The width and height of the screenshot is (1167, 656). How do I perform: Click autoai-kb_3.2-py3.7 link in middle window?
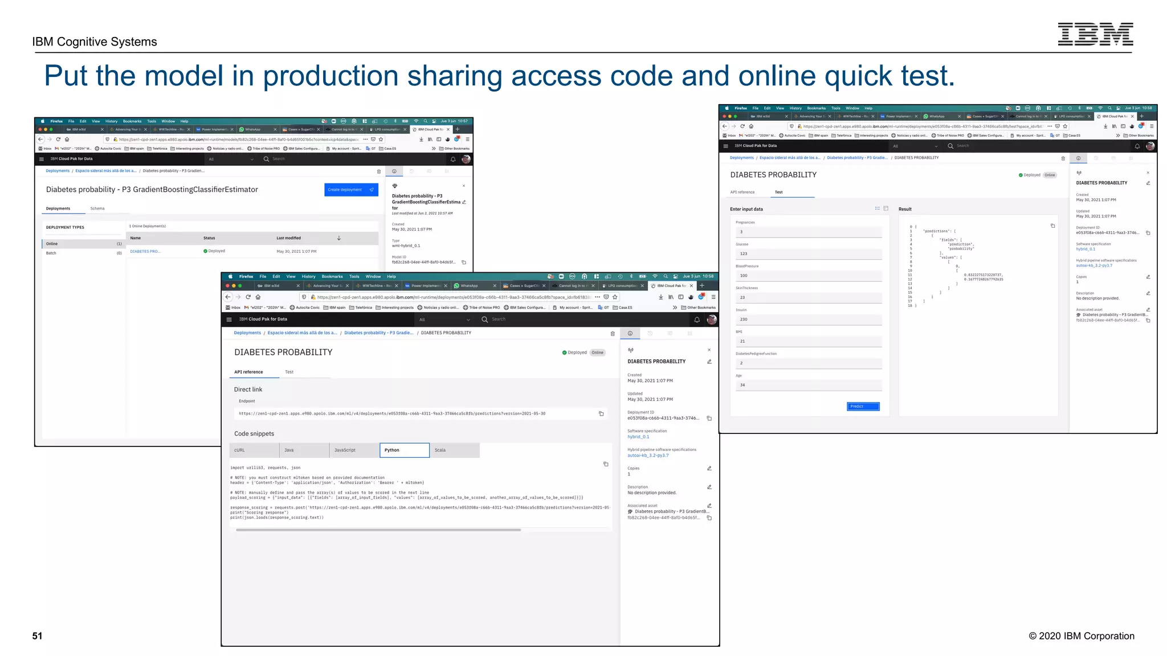pos(648,456)
